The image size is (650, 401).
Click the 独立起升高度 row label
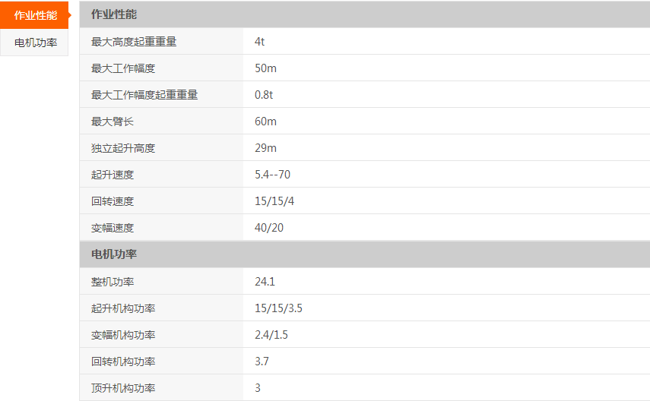point(123,148)
